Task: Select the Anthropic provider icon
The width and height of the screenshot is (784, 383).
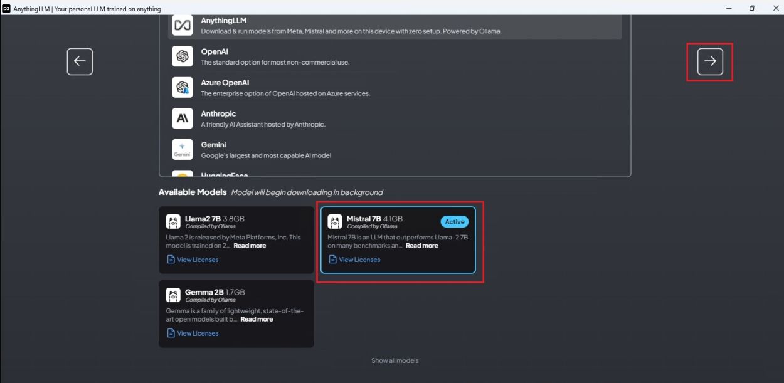Action: pos(183,118)
